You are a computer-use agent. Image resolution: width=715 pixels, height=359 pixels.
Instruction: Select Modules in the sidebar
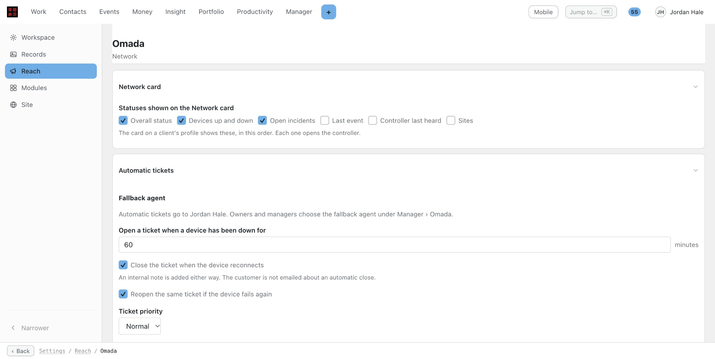[x=51, y=88]
